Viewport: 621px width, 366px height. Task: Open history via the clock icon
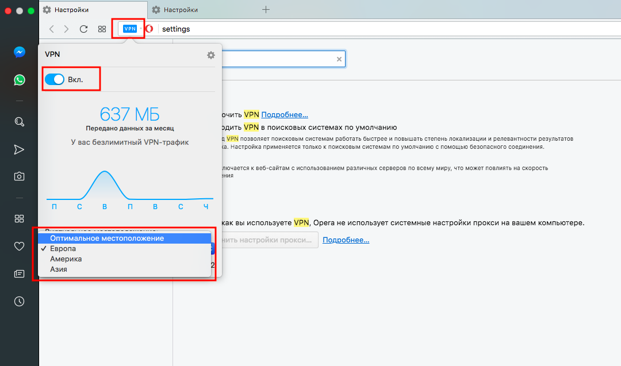(x=19, y=302)
